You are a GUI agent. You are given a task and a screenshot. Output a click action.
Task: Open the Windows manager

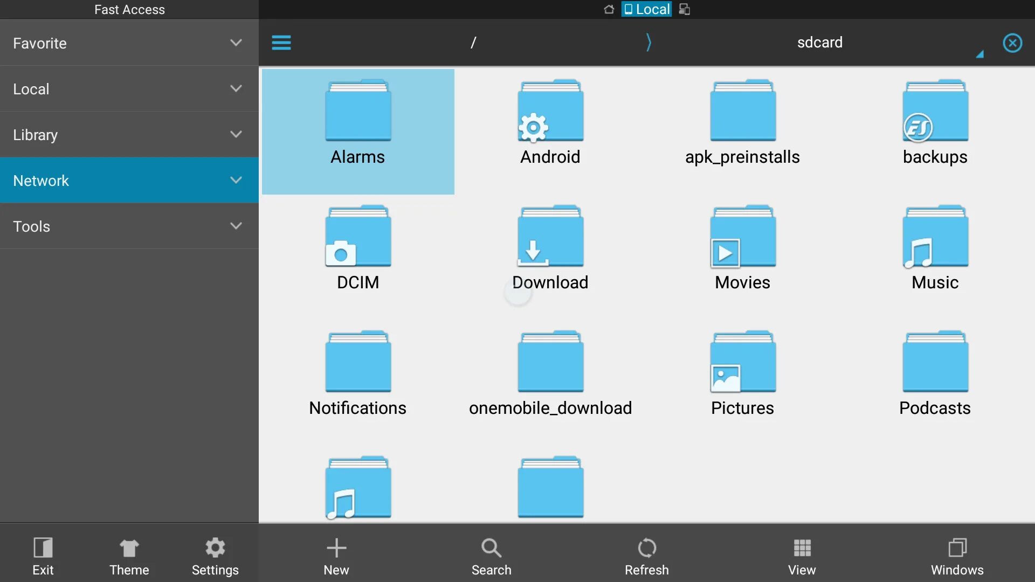pos(957,557)
